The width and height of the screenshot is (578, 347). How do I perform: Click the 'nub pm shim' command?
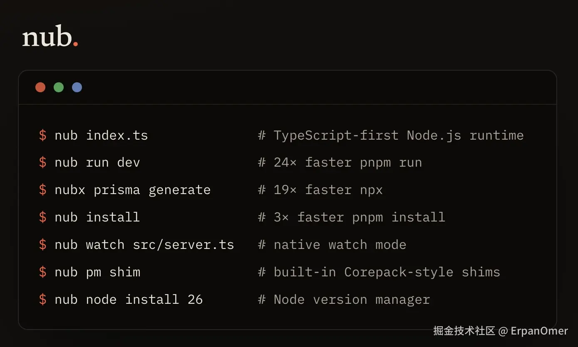(x=97, y=272)
